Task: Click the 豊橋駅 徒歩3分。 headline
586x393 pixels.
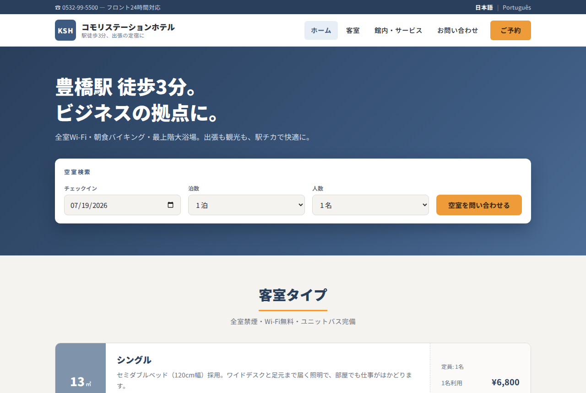Action: pyautogui.click(x=126, y=87)
